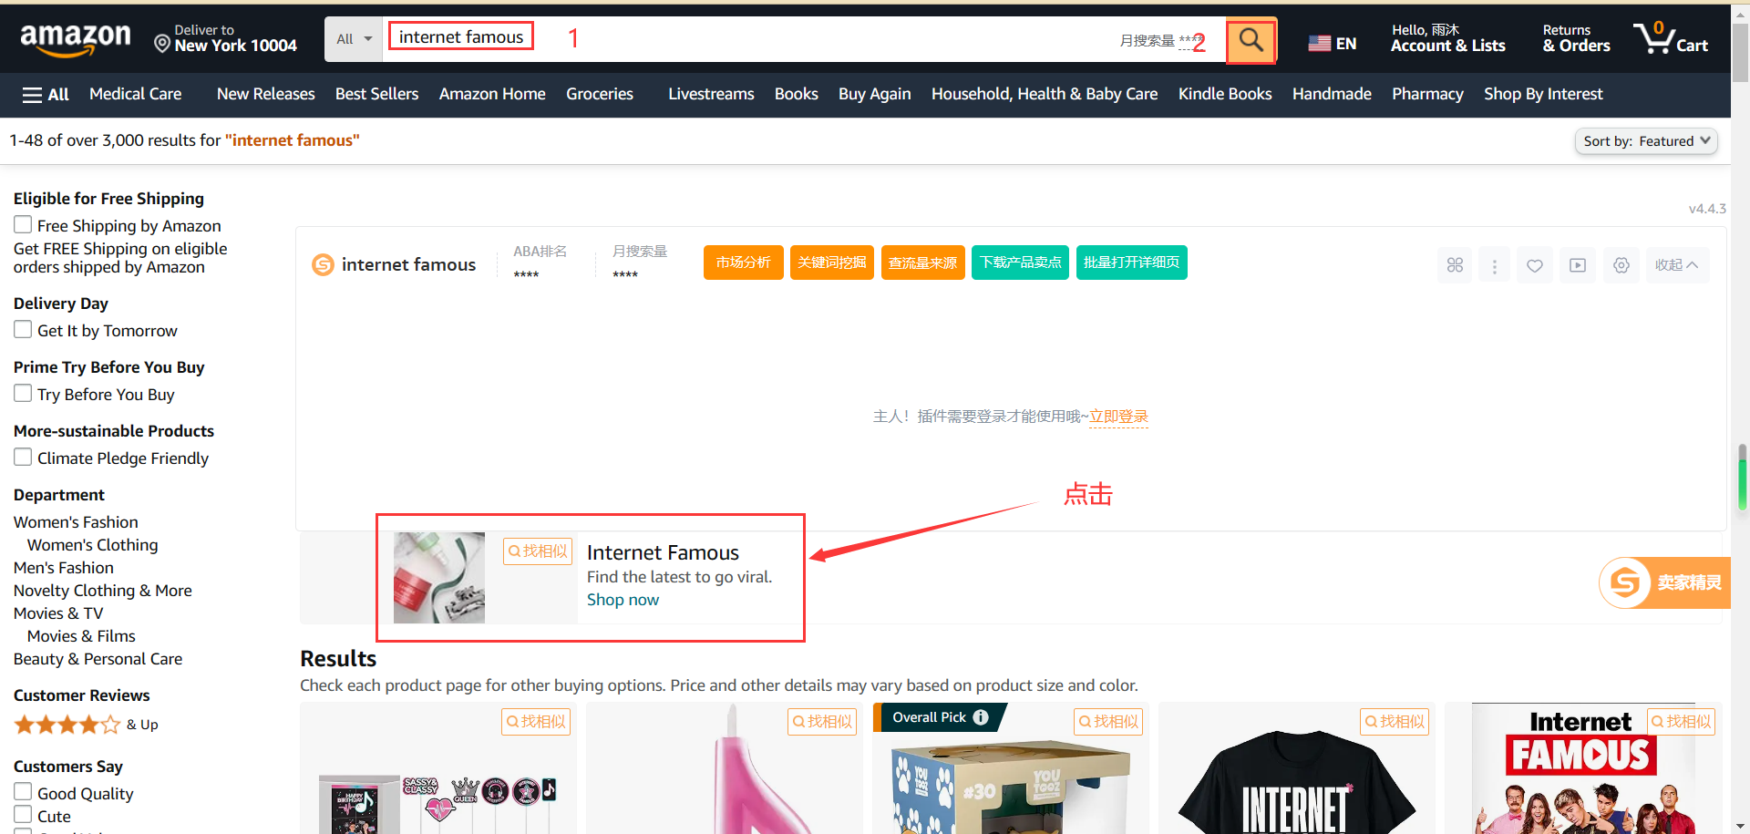Select Movies & Films department
The width and height of the screenshot is (1750, 834).
81,636
